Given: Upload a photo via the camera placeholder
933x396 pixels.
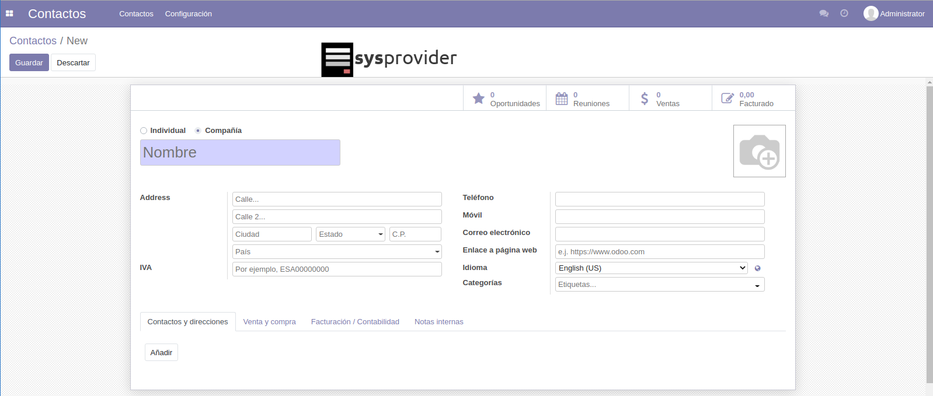Looking at the screenshot, I should [x=759, y=151].
